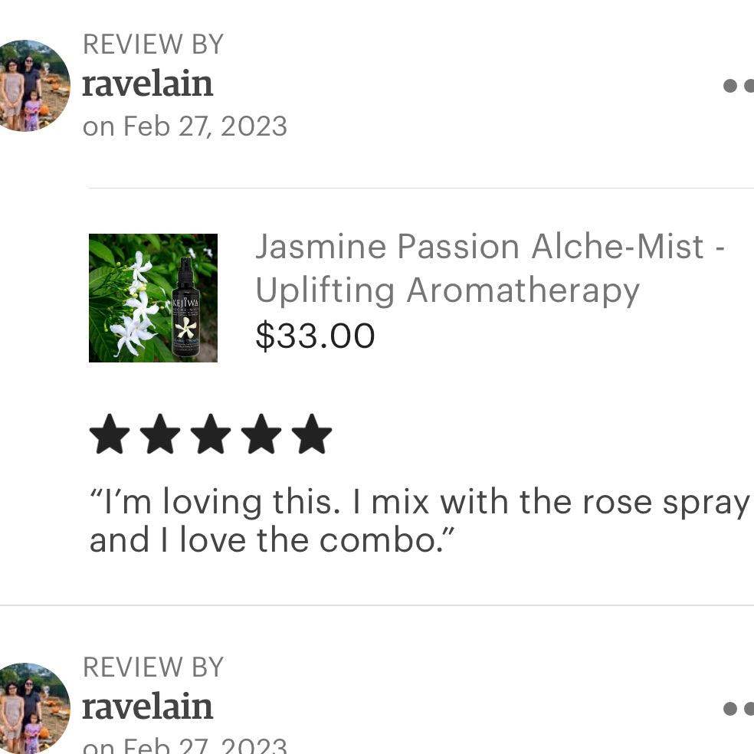This screenshot has width=754, height=754.
Task: Open more options for the bottom review
Action: [738, 709]
